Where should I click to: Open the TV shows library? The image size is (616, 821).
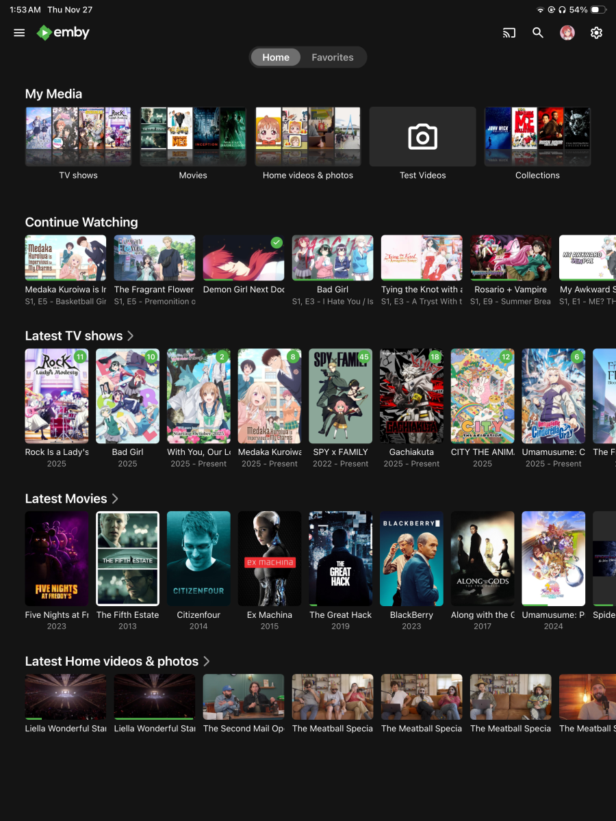coord(78,137)
